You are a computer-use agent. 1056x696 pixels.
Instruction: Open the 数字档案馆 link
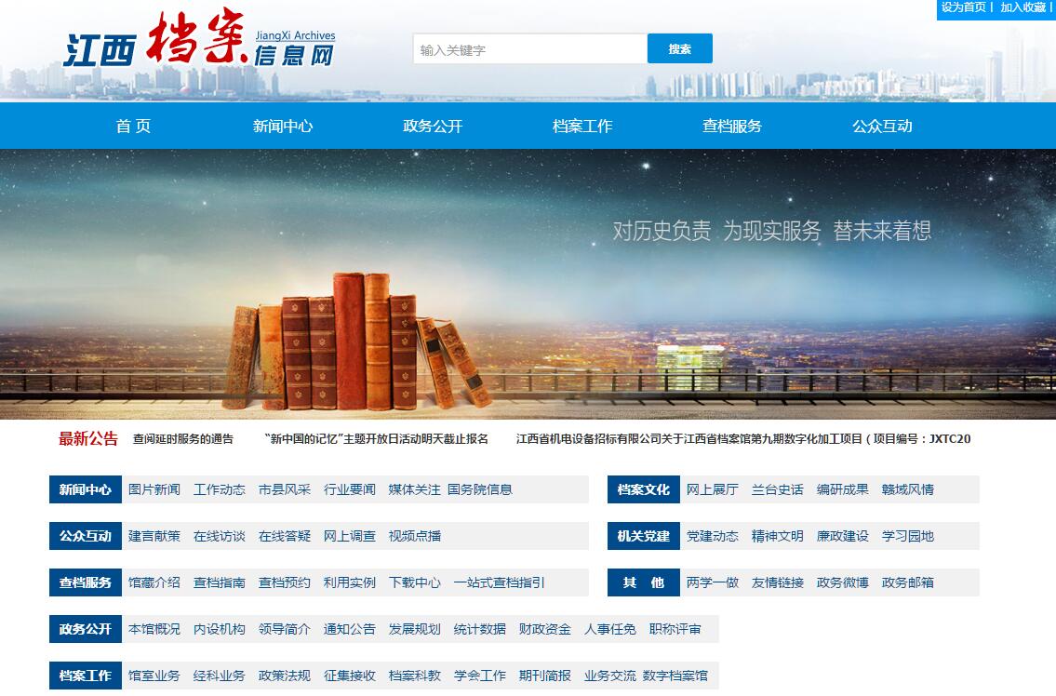point(675,676)
